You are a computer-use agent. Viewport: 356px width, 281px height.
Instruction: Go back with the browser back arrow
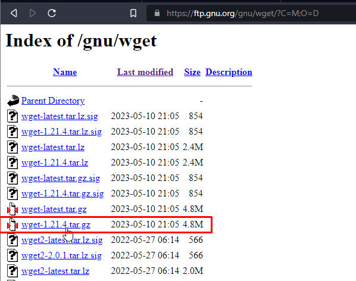(x=14, y=13)
